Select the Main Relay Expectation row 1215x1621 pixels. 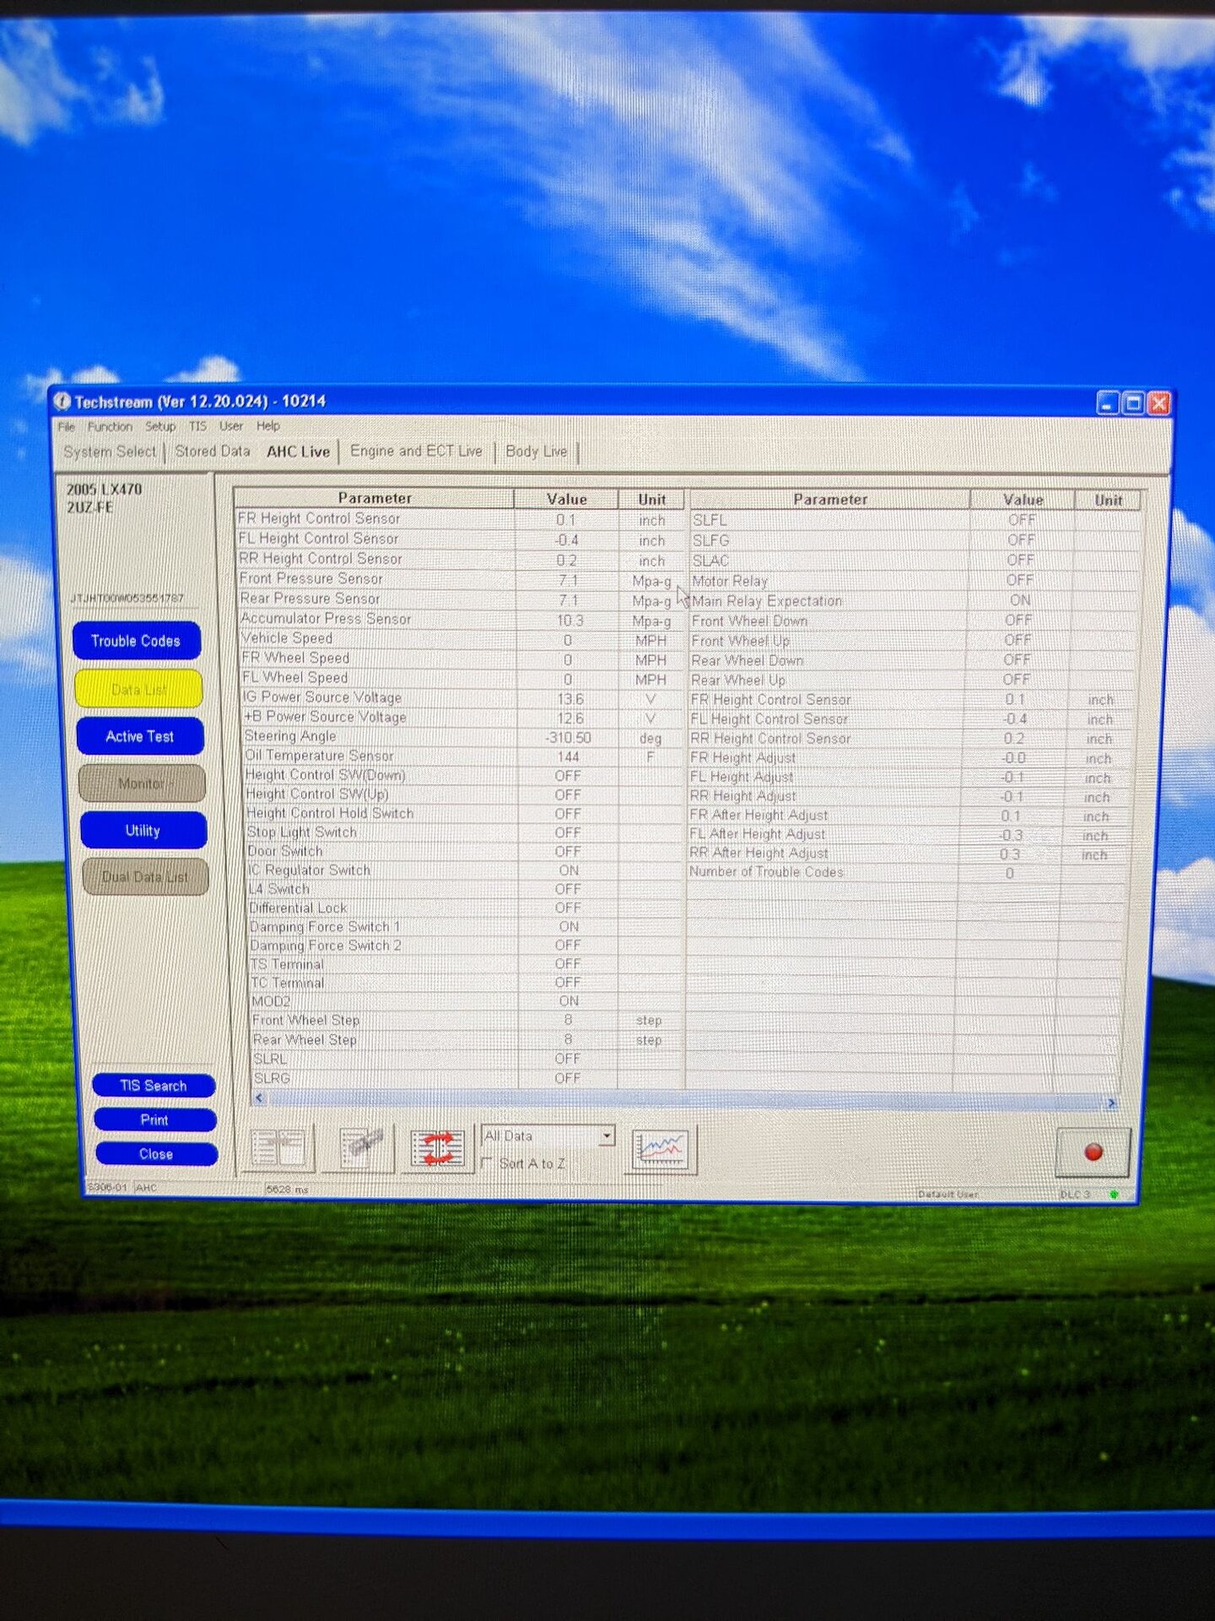[914, 600]
